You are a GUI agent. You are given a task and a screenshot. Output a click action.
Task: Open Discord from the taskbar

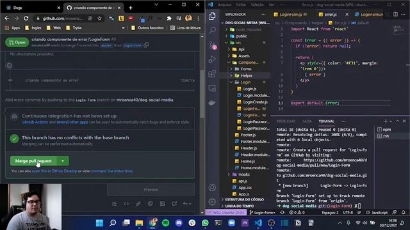click(179, 223)
